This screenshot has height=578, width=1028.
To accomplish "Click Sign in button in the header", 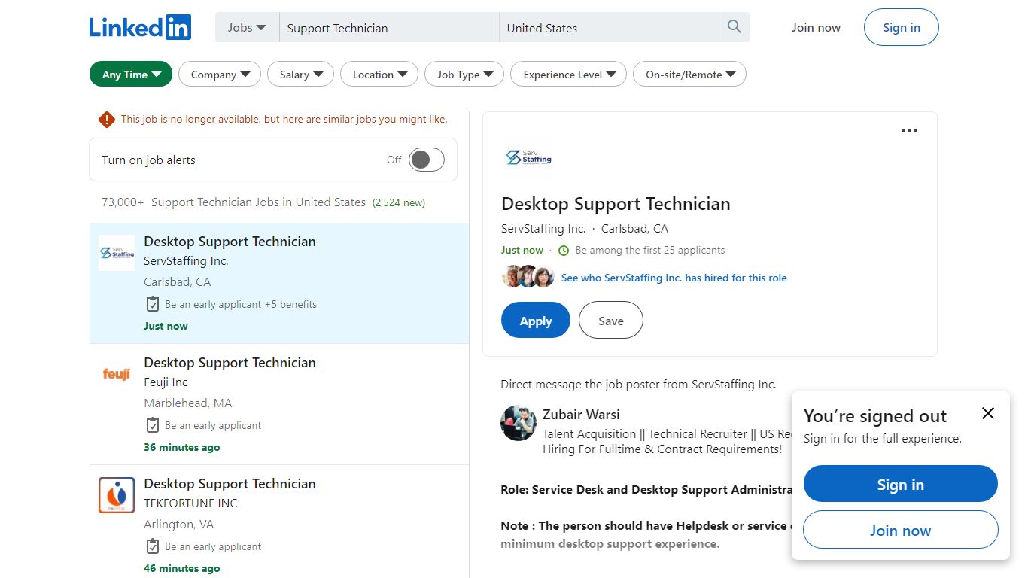I will (902, 28).
